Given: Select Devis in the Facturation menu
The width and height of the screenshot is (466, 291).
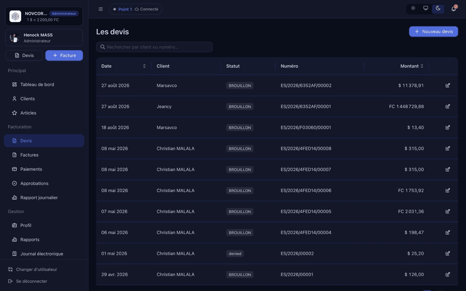Looking at the screenshot, I should [x=44, y=141].
